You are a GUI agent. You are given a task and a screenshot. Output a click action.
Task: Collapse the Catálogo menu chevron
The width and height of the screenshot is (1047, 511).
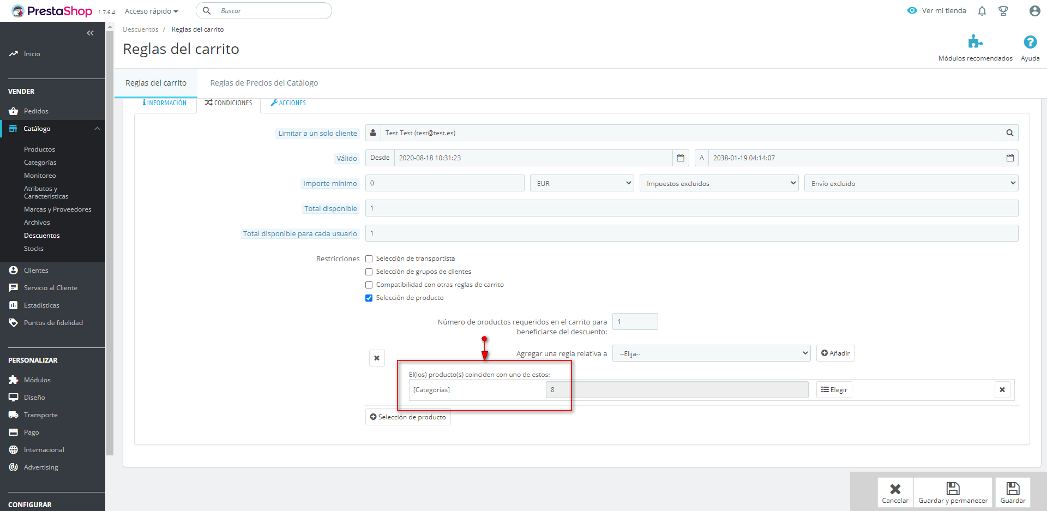click(x=97, y=129)
